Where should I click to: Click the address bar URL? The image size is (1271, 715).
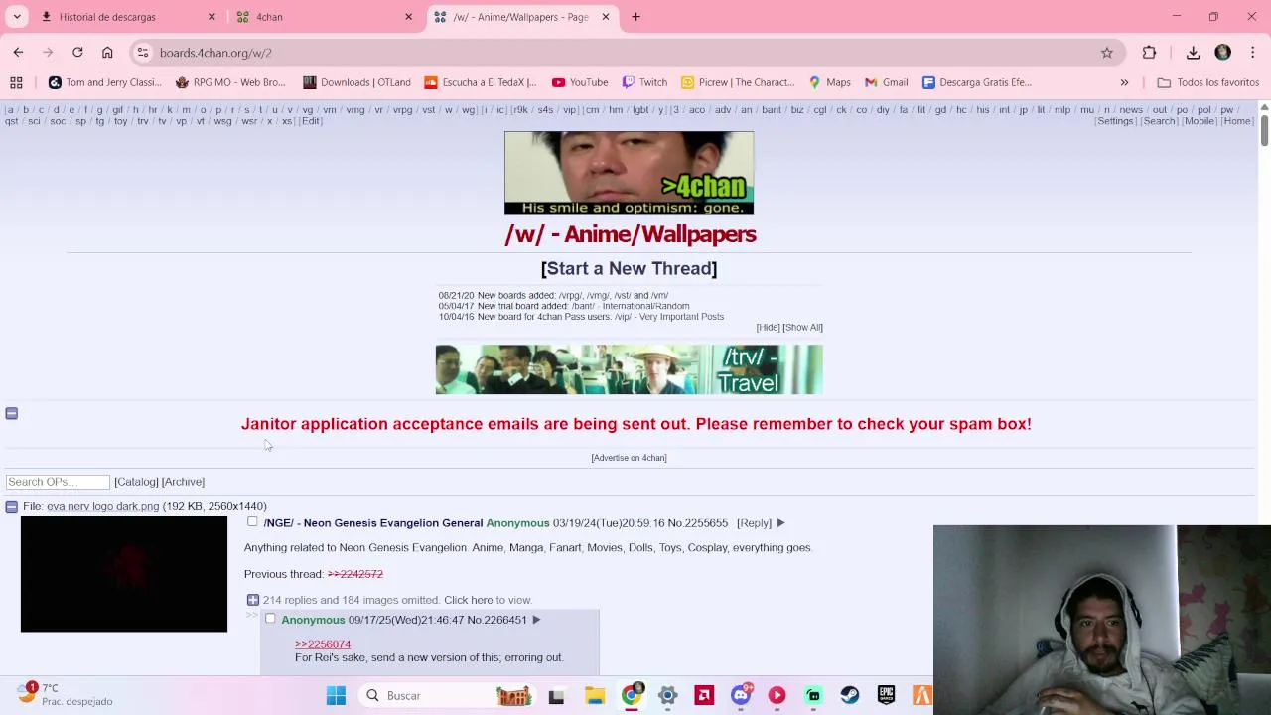215,53
